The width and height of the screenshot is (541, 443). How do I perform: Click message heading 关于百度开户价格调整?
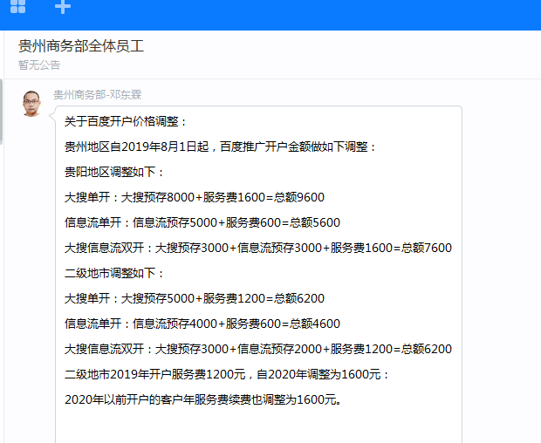[126, 121]
